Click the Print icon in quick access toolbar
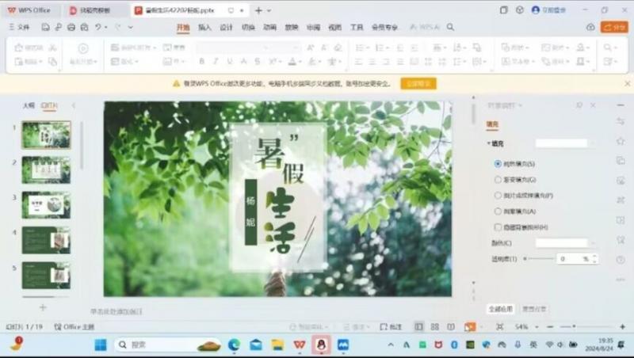This screenshot has height=358, width=634. coord(71,27)
